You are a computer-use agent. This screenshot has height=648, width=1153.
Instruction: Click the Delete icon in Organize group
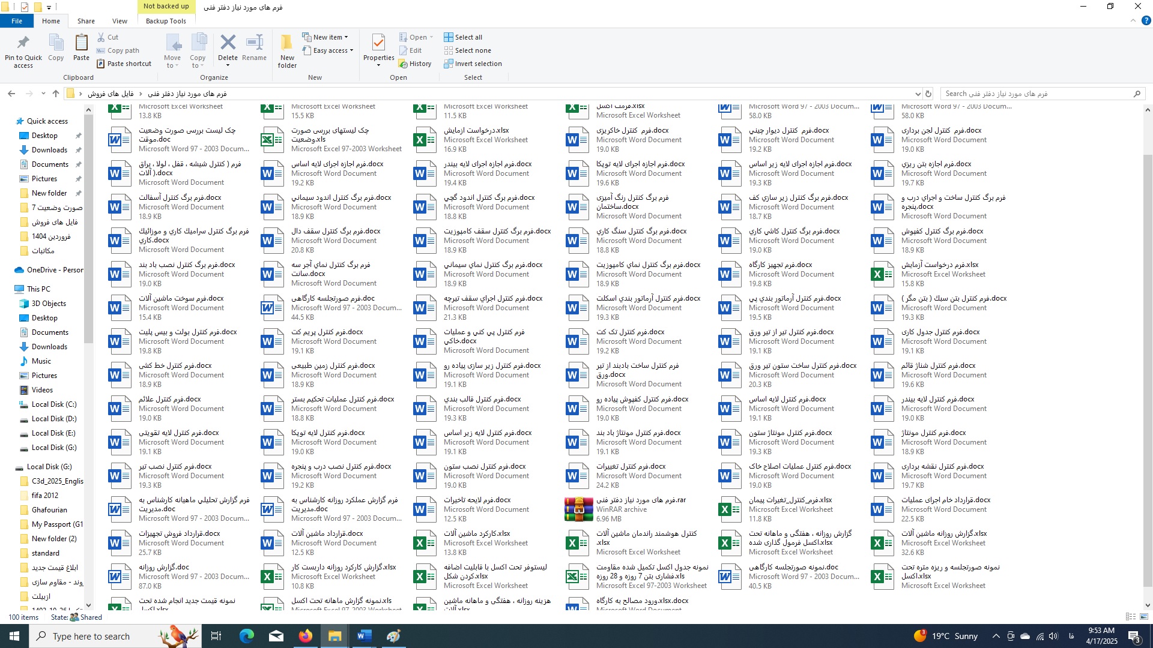coord(228,43)
